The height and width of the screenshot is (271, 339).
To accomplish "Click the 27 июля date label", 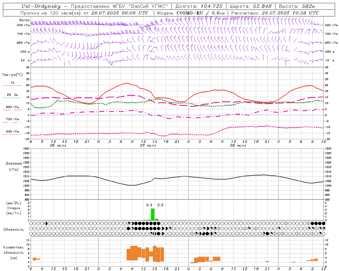I will click(x=148, y=145).
